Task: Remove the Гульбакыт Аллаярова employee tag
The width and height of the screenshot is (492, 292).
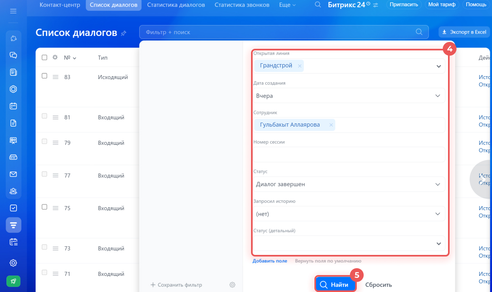Action: (x=331, y=125)
